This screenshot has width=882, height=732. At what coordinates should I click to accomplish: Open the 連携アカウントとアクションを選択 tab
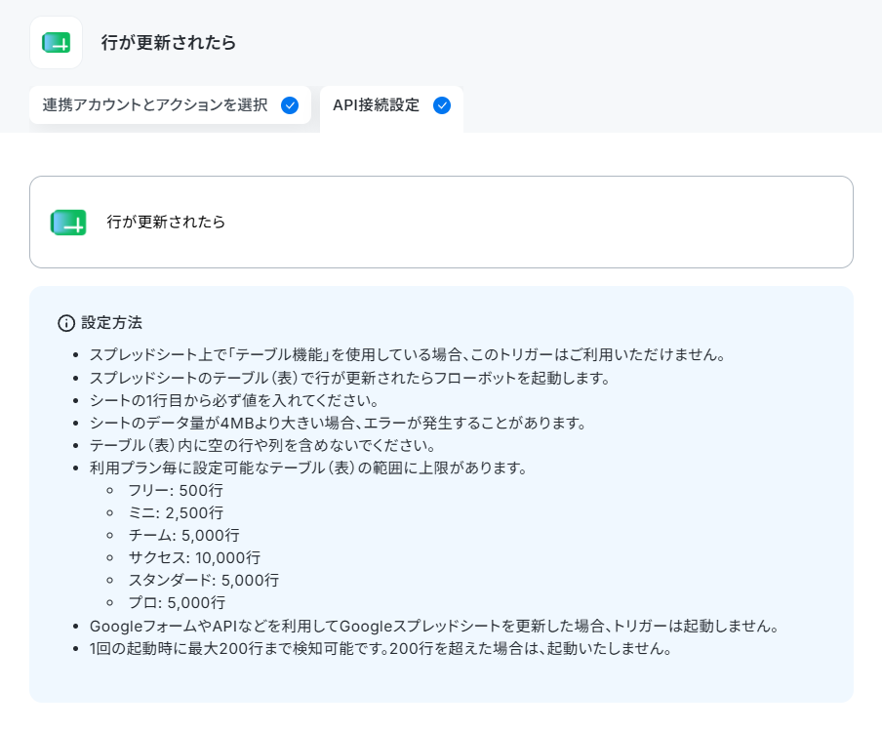(x=171, y=105)
